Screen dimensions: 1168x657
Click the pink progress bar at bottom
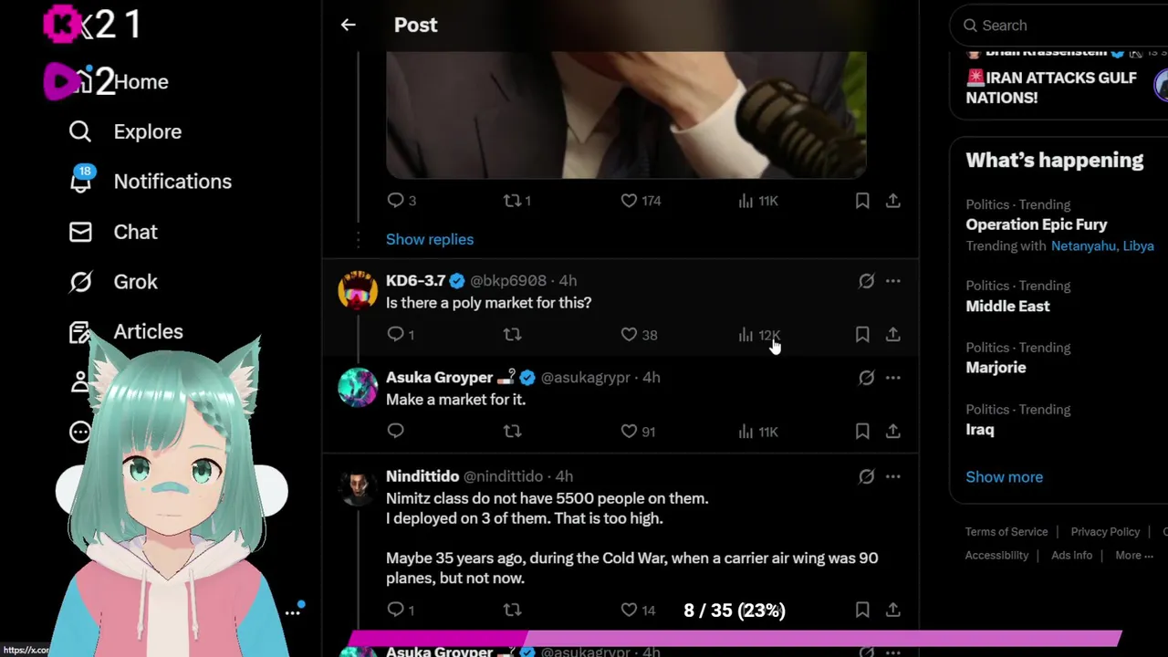coord(735,638)
